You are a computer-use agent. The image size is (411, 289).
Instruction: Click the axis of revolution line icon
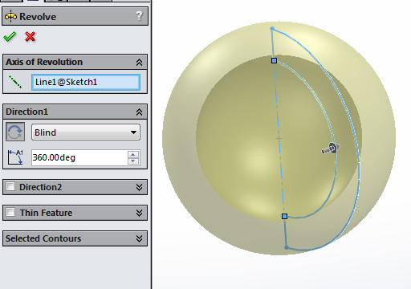pos(15,82)
